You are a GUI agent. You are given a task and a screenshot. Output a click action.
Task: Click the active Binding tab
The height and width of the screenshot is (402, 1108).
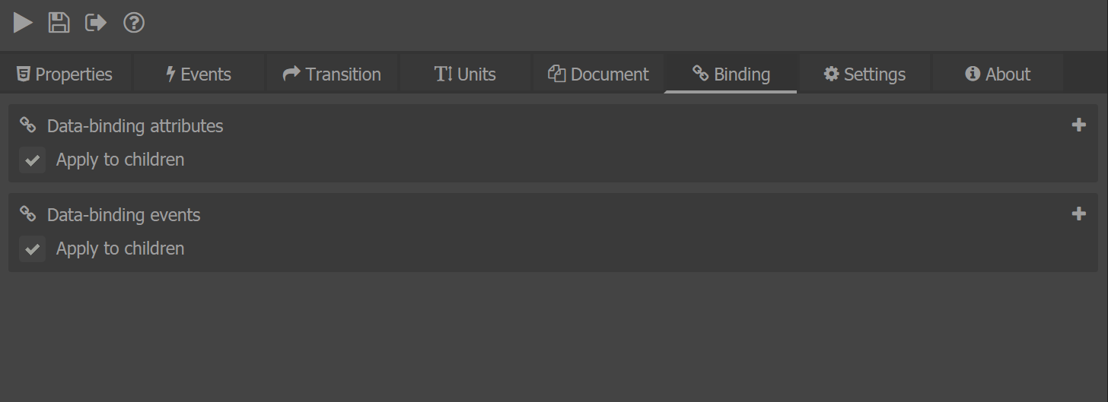[x=731, y=74]
